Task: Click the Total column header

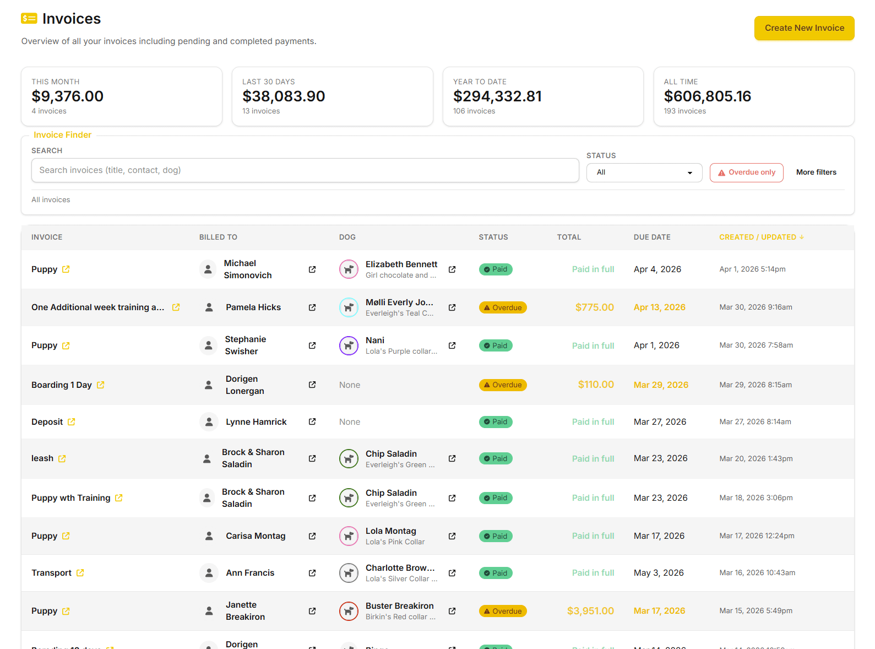Action: point(568,237)
